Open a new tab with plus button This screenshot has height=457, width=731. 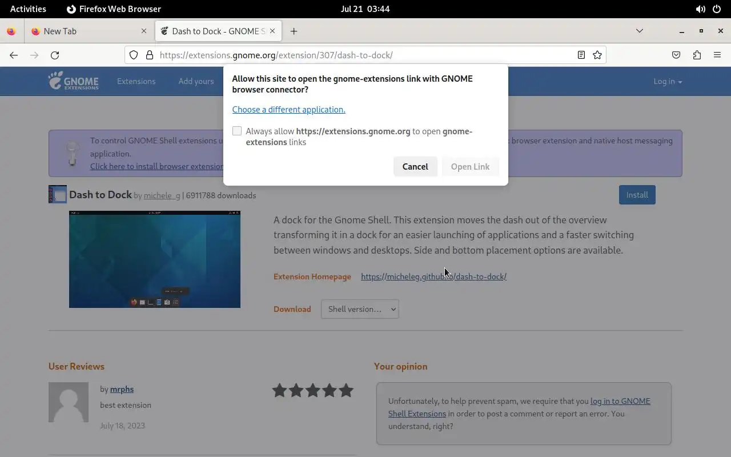pos(294,31)
